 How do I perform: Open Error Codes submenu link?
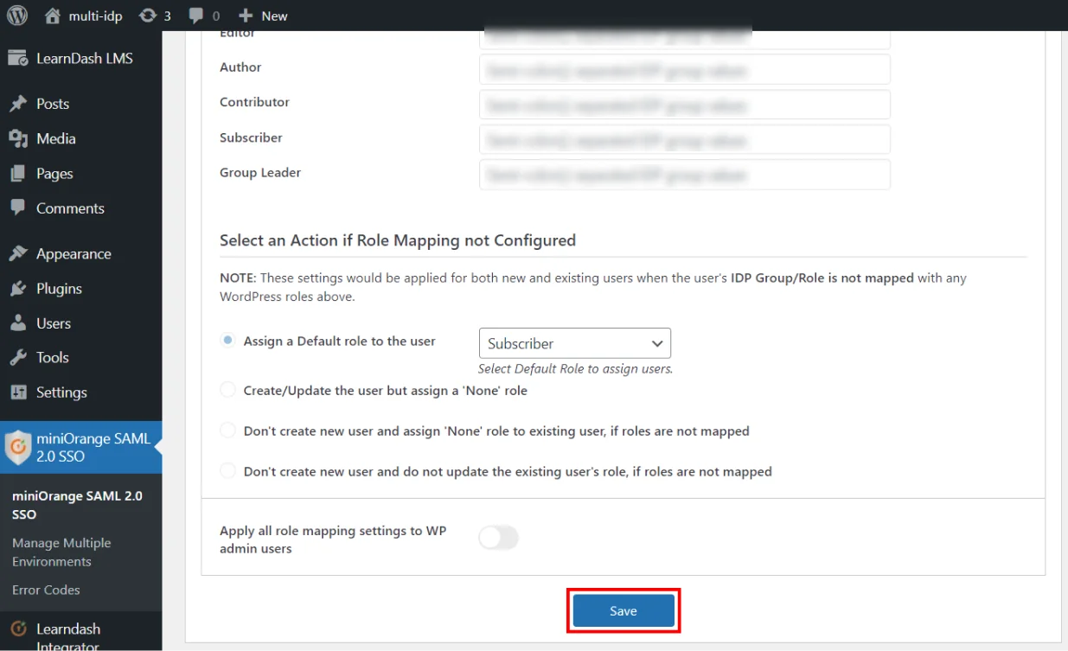pyautogui.click(x=46, y=590)
